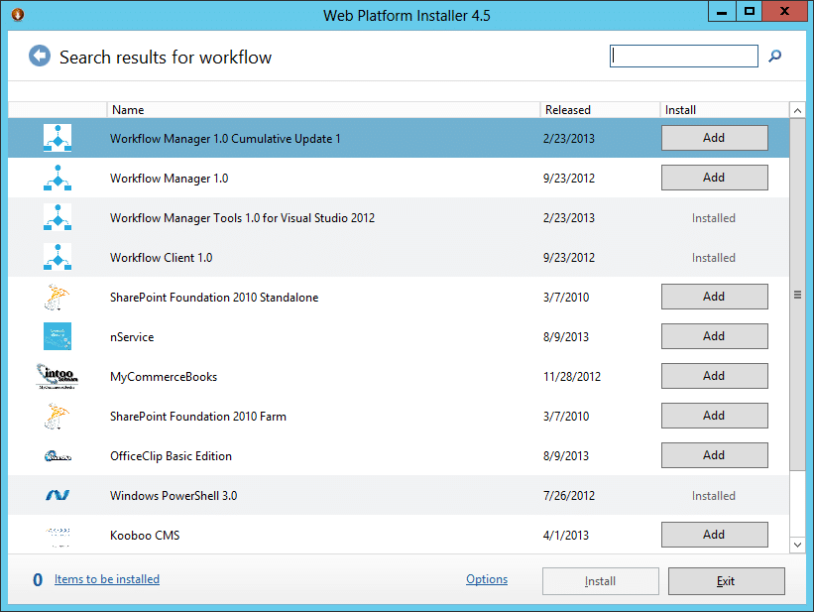The width and height of the screenshot is (814, 612).
Task: Select OfficeClip Basic Edition name text
Action: [171, 456]
